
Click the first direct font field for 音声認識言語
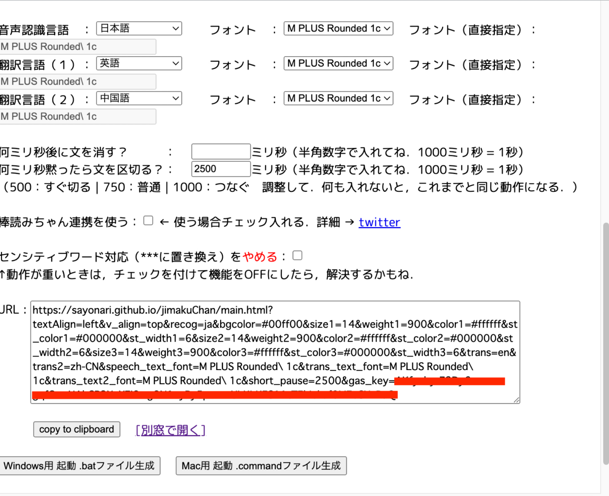pyautogui.click(x=78, y=47)
